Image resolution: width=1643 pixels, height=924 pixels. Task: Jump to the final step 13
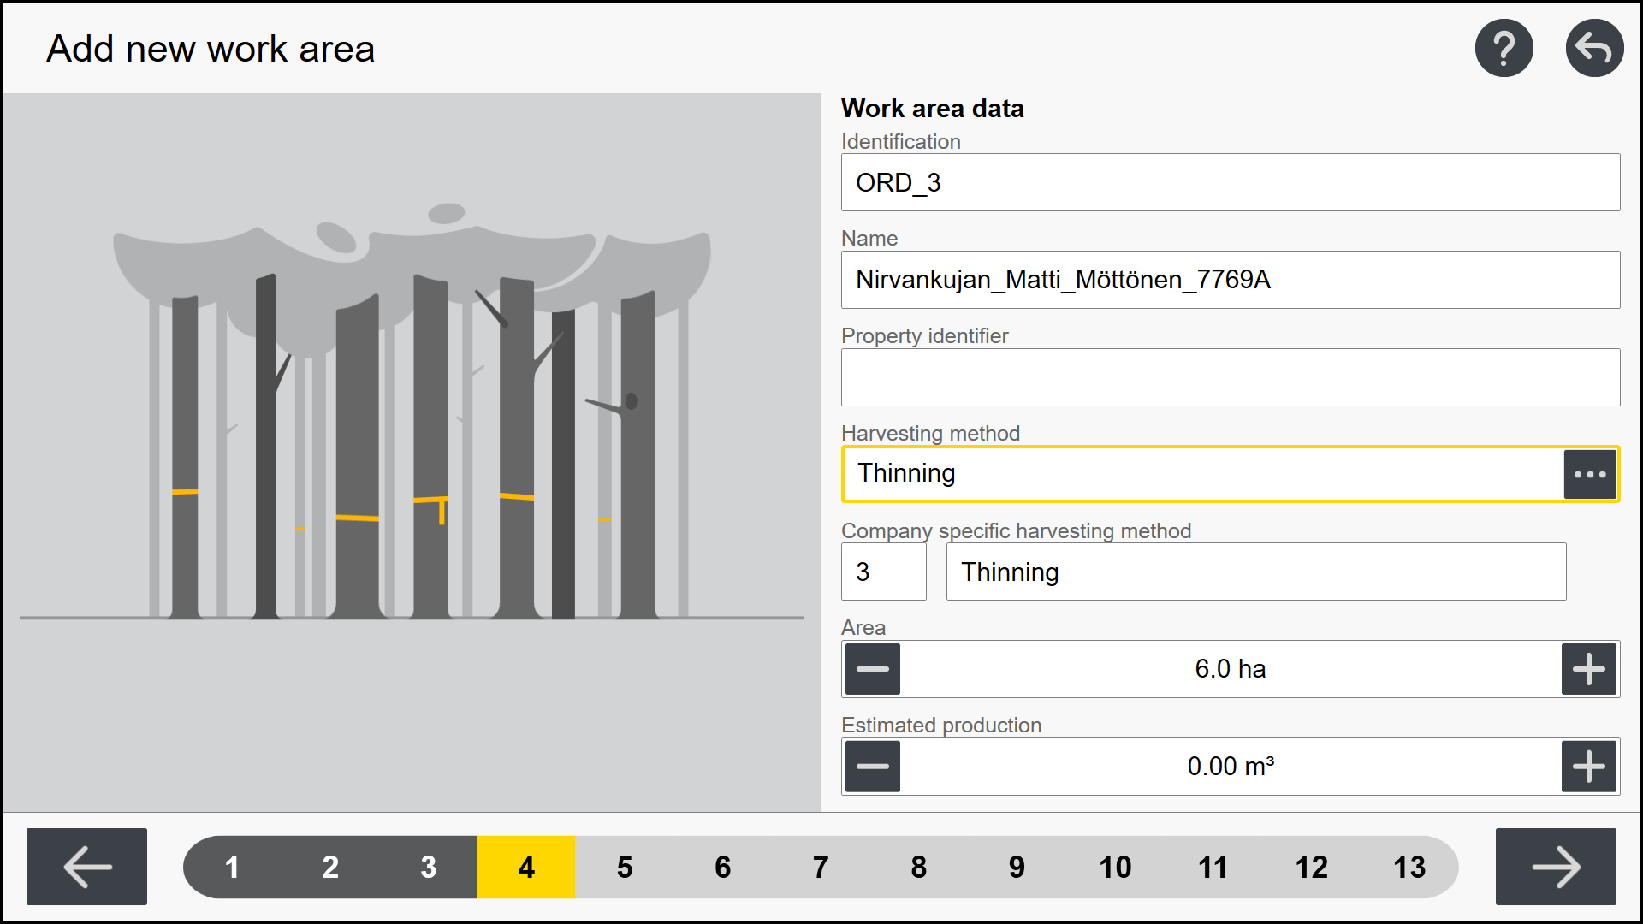[1410, 867]
